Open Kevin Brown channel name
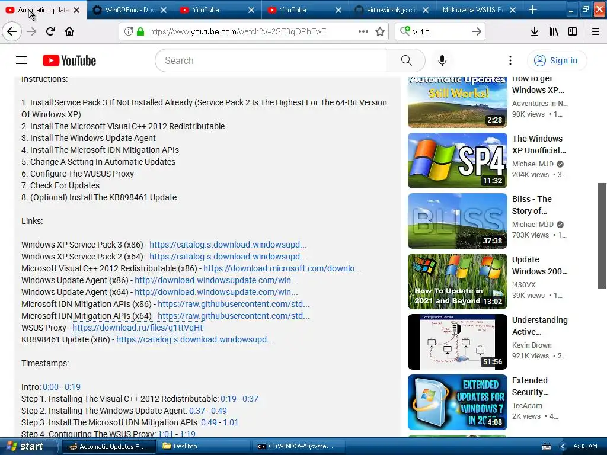Screen dimensions: 607x455 pos(532,345)
